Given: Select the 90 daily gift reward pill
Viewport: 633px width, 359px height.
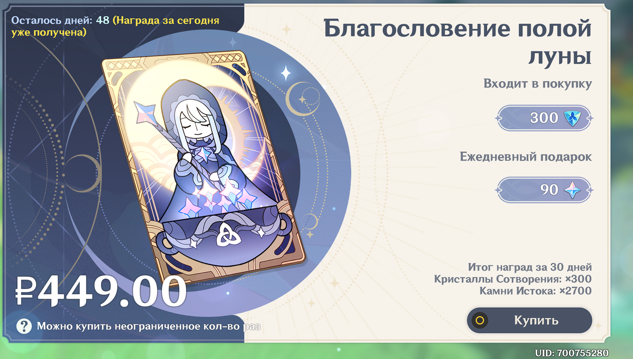Looking at the screenshot, I should click(x=544, y=190).
